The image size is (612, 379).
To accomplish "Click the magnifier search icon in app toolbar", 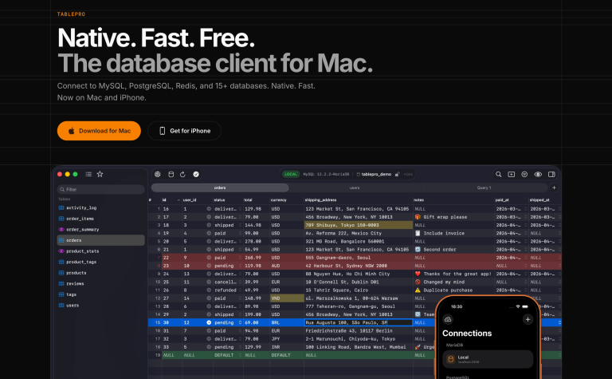I will [x=498, y=174].
